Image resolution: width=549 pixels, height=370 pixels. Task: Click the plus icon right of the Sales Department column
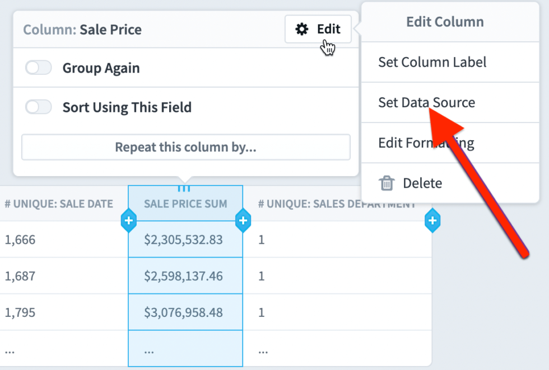432,221
